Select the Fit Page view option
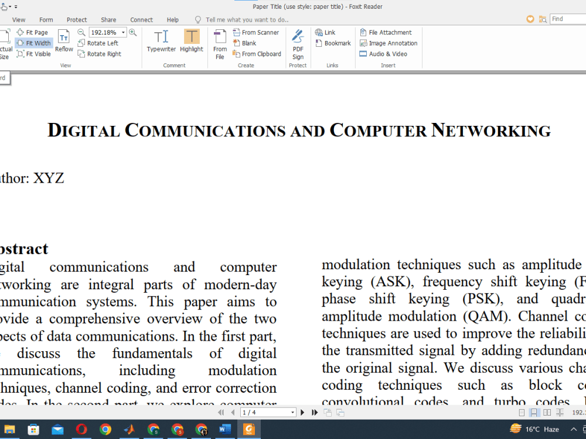This screenshot has width=586, height=439. (32, 32)
